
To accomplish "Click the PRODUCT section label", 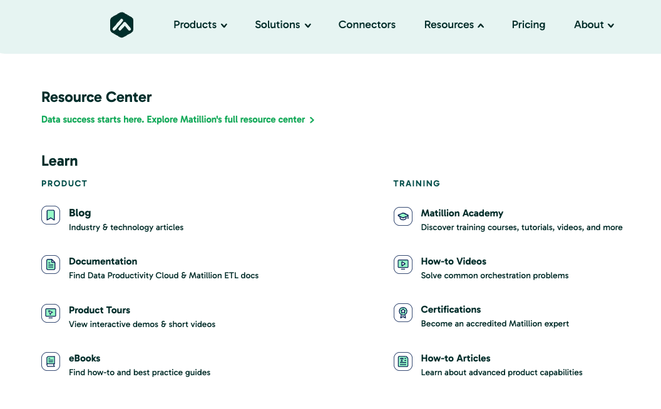I will pyautogui.click(x=64, y=184).
